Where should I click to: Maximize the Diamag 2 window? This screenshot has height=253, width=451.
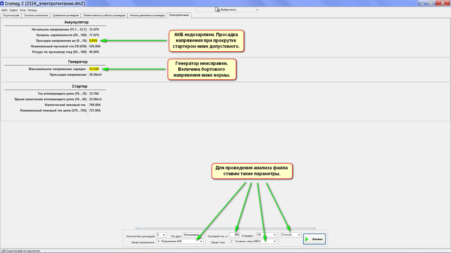tap(431, 2)
